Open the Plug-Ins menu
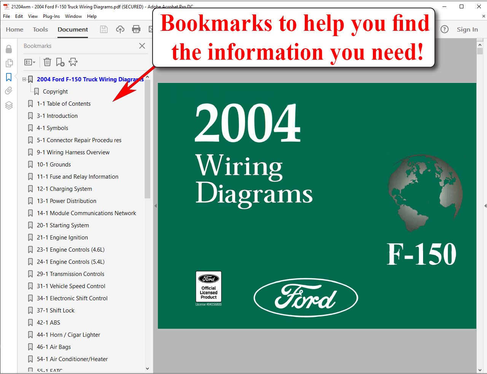Image resolution: width=487 pixels, height=374 pixels. click(51, 16)
